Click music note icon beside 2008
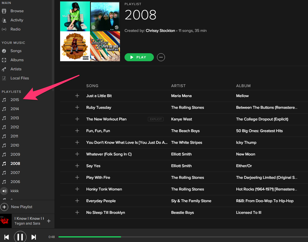This screenshot has width=308, height=242. (x=4, y=164)
